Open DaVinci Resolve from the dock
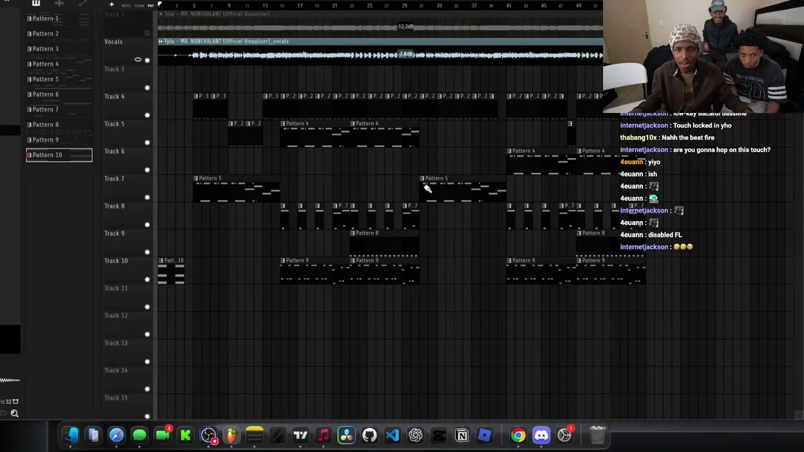The image size is (804, 452). (346, 435)
